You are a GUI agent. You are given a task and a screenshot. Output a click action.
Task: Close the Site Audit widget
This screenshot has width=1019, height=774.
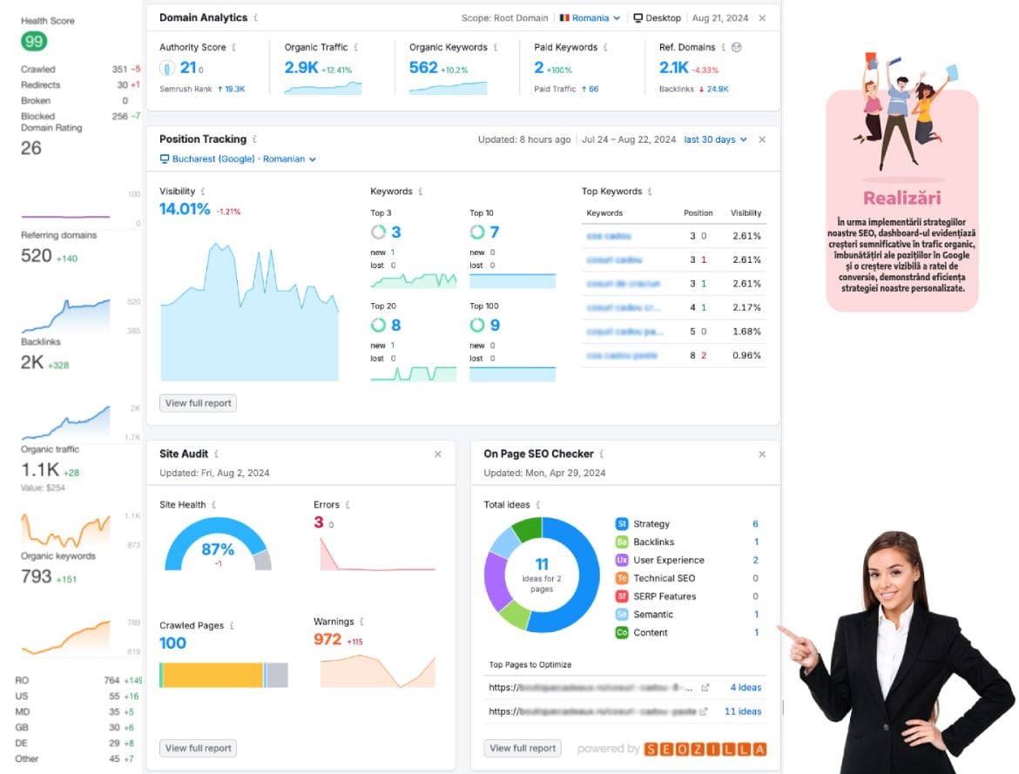click(x=438, y=454)
